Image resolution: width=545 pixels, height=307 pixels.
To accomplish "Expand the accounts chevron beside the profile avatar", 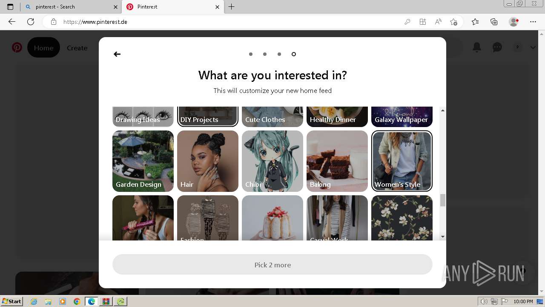I will 533,48.
